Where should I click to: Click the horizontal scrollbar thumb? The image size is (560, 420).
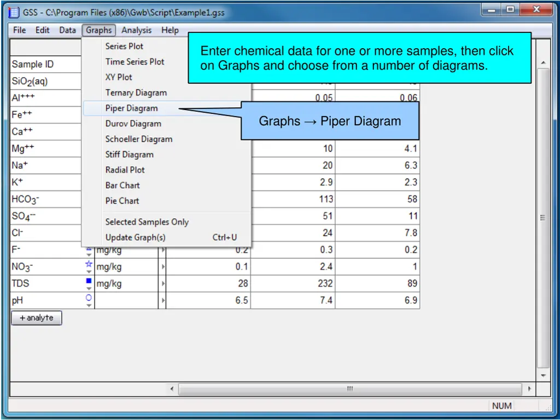click(350, 389)
